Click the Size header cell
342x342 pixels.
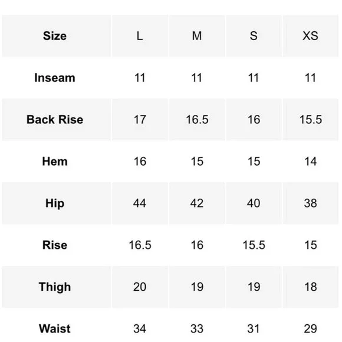tap(55, 36)
